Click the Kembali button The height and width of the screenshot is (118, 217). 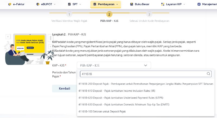click(65, 88)
